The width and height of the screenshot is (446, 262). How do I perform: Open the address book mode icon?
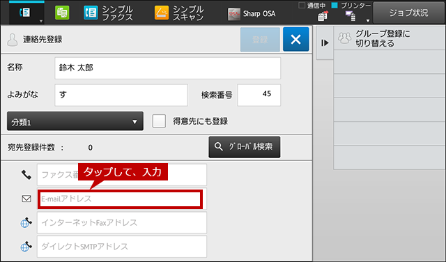[x=25, y=13]
